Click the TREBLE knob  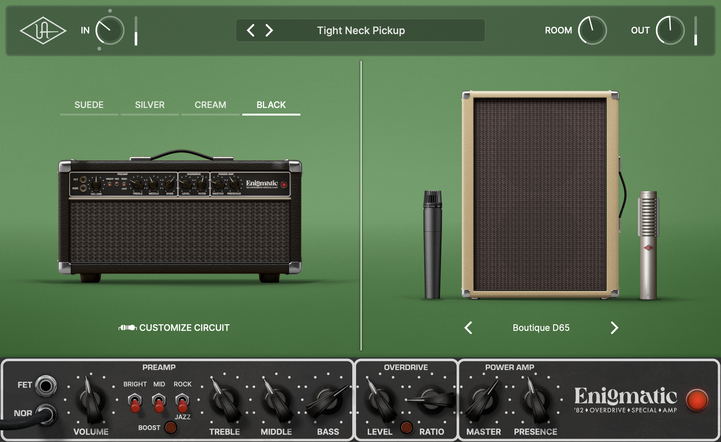click(x=225, y=399)
